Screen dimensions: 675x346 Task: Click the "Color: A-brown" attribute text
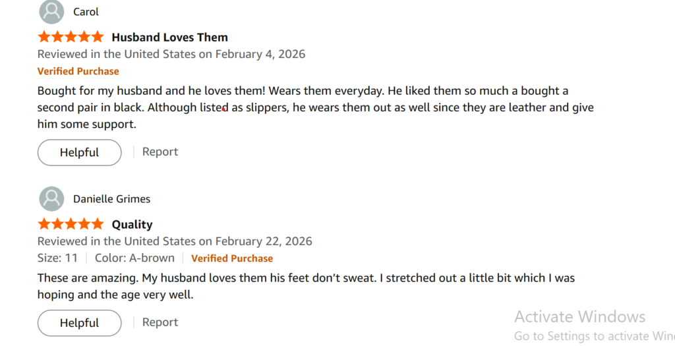[x=134, y=258]
